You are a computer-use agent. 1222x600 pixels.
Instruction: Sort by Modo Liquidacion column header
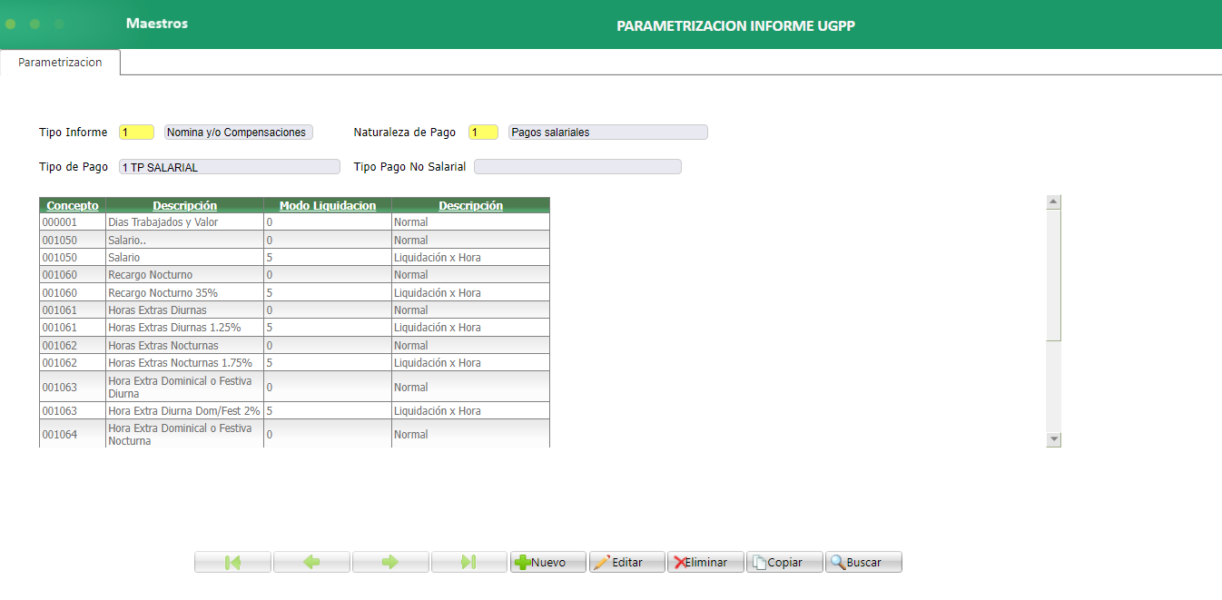pyautogui.click(x=327, y=206)
